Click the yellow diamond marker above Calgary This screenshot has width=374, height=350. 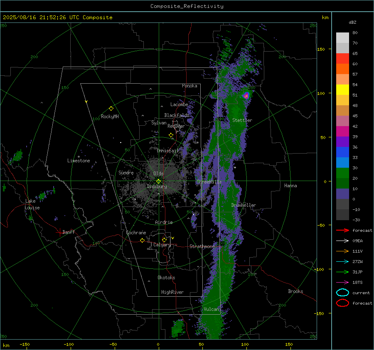point(164,240)
